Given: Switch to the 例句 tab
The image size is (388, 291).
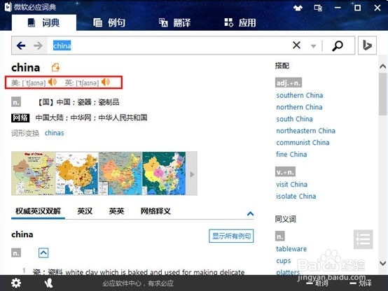Looking at the screenshot, I should click(x=109, y=23).
